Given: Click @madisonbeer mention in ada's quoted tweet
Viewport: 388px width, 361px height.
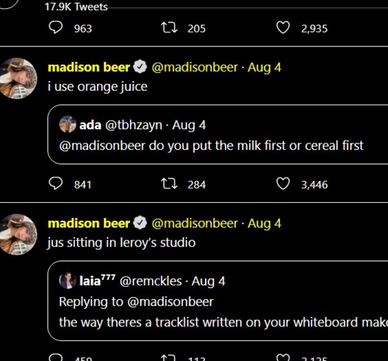Looking at the screenshot, I should coord(102,145).
